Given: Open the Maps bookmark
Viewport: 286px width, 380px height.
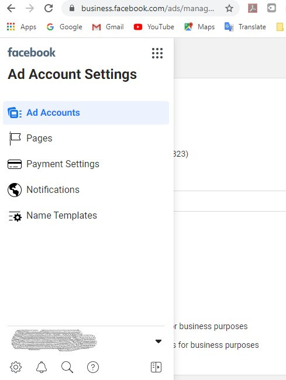Looking at the screenshot, I should [x=199, y=27].
